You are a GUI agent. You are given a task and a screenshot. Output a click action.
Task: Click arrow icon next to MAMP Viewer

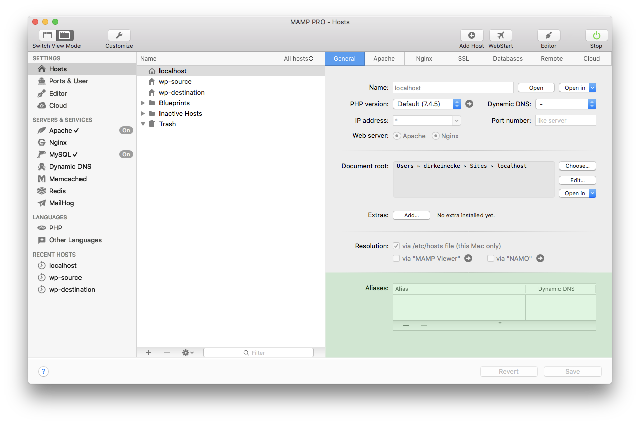pyautogui.click(x=468, y=258)
